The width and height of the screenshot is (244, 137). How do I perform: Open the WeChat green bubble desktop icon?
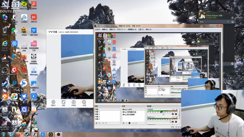point(14,32)
